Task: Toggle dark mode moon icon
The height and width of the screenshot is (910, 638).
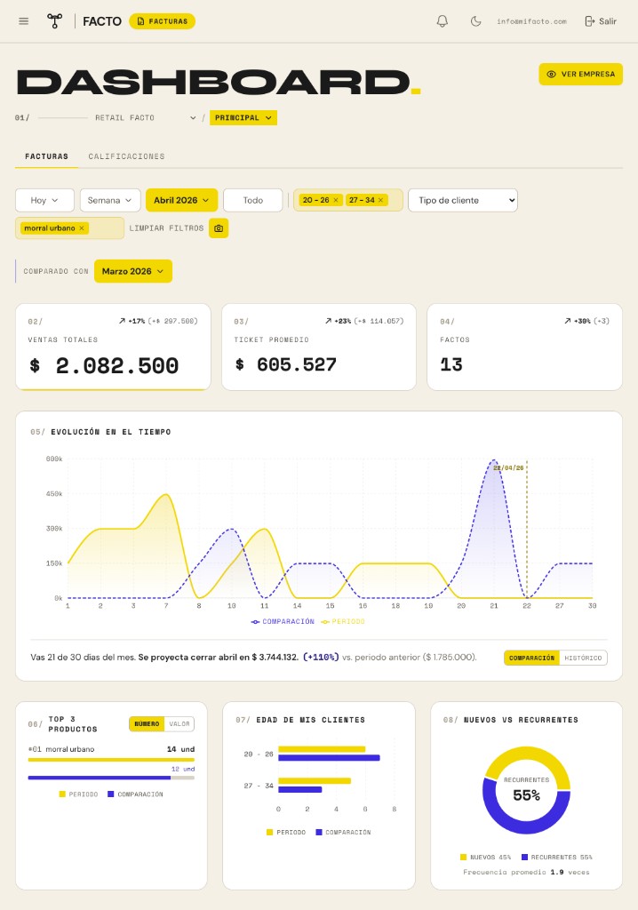Action: [475, 21]
